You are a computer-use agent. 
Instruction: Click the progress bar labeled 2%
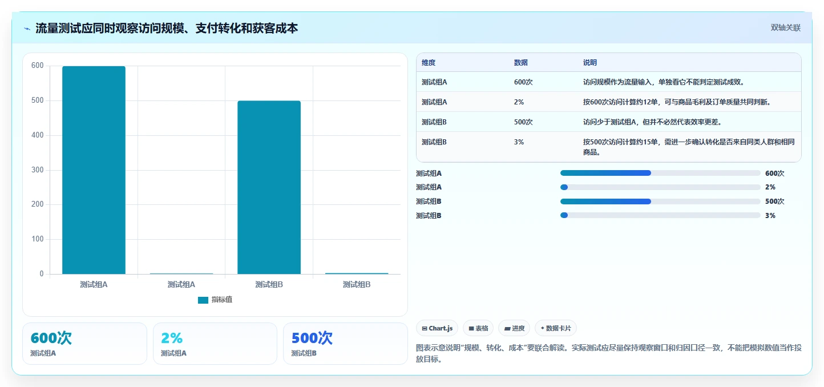pyautogui.click(x=660, y=187)
